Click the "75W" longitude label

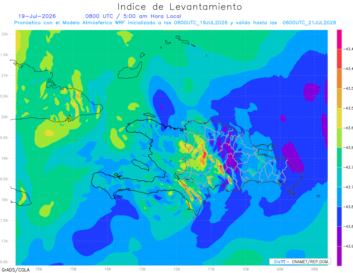(x=73, y=269)
